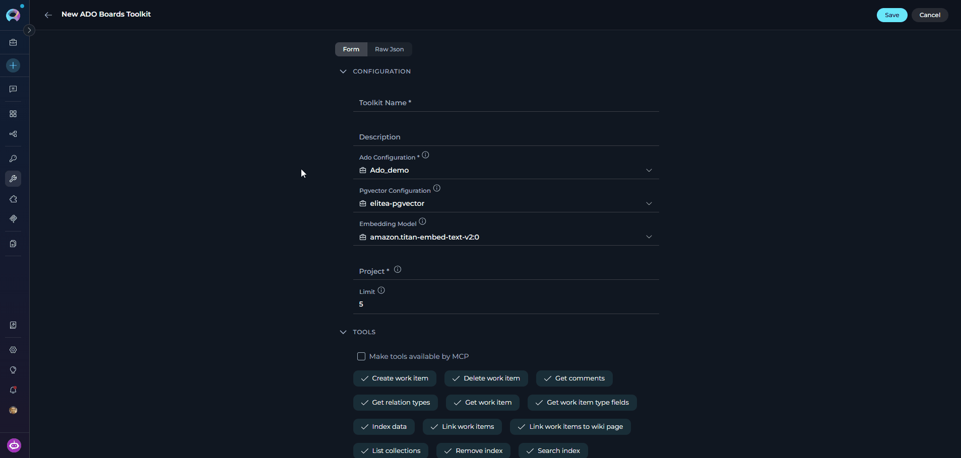Viewport: 961px width, 458px height.
Task: Click the elitea-pgvector selected value
Action: [x=397, y=203]
